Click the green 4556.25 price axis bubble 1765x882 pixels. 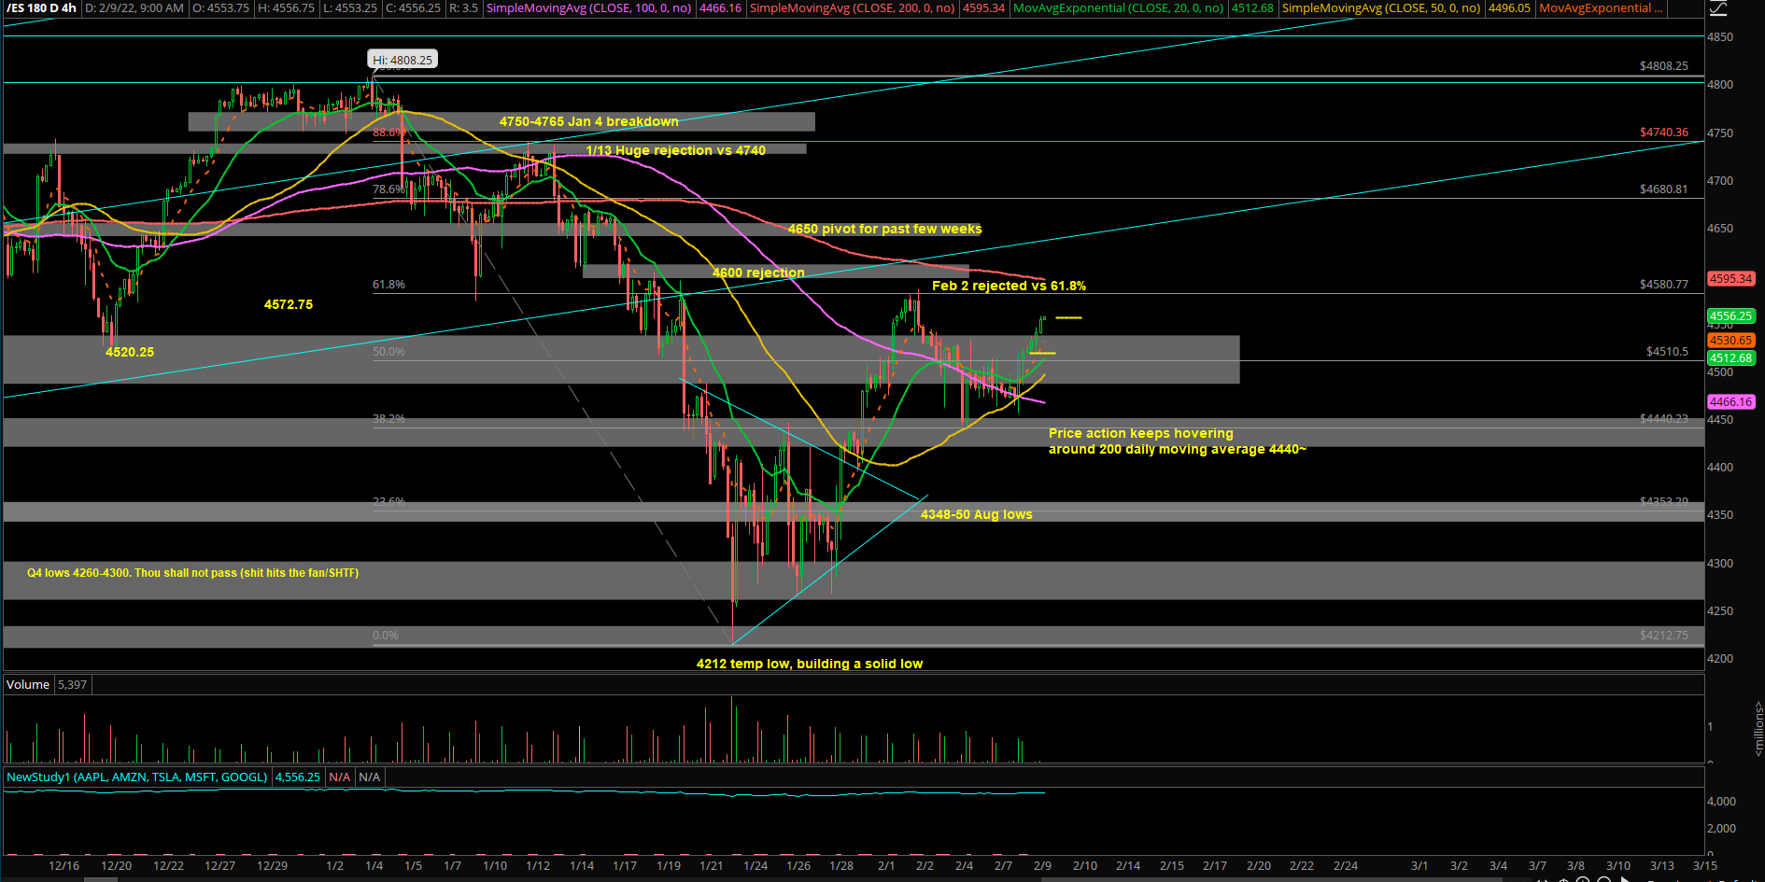[1730, 316]
